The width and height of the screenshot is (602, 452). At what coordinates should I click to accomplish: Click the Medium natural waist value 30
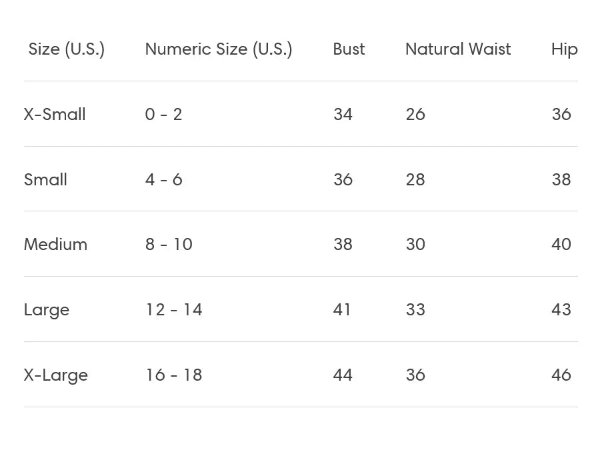coord(415,245)
